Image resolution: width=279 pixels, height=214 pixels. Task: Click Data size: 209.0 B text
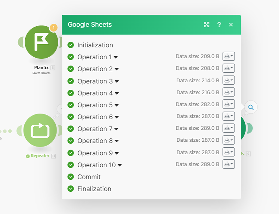tap(197, 56)
